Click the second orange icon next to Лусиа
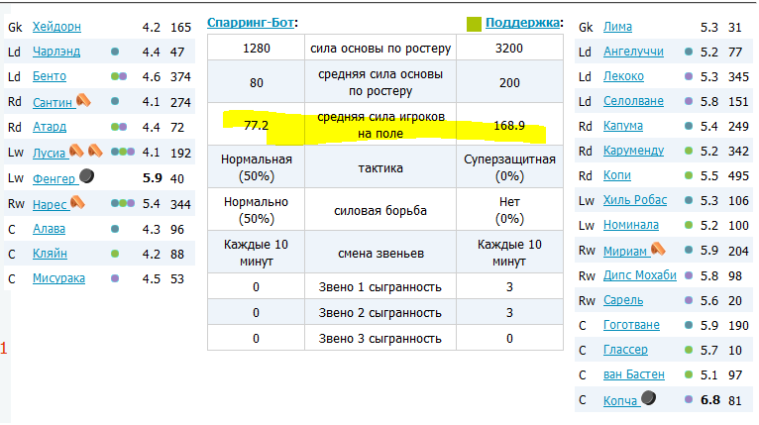The height and width of the screenshot is (425, 759). pyautogui.click(x=95, y=151)
